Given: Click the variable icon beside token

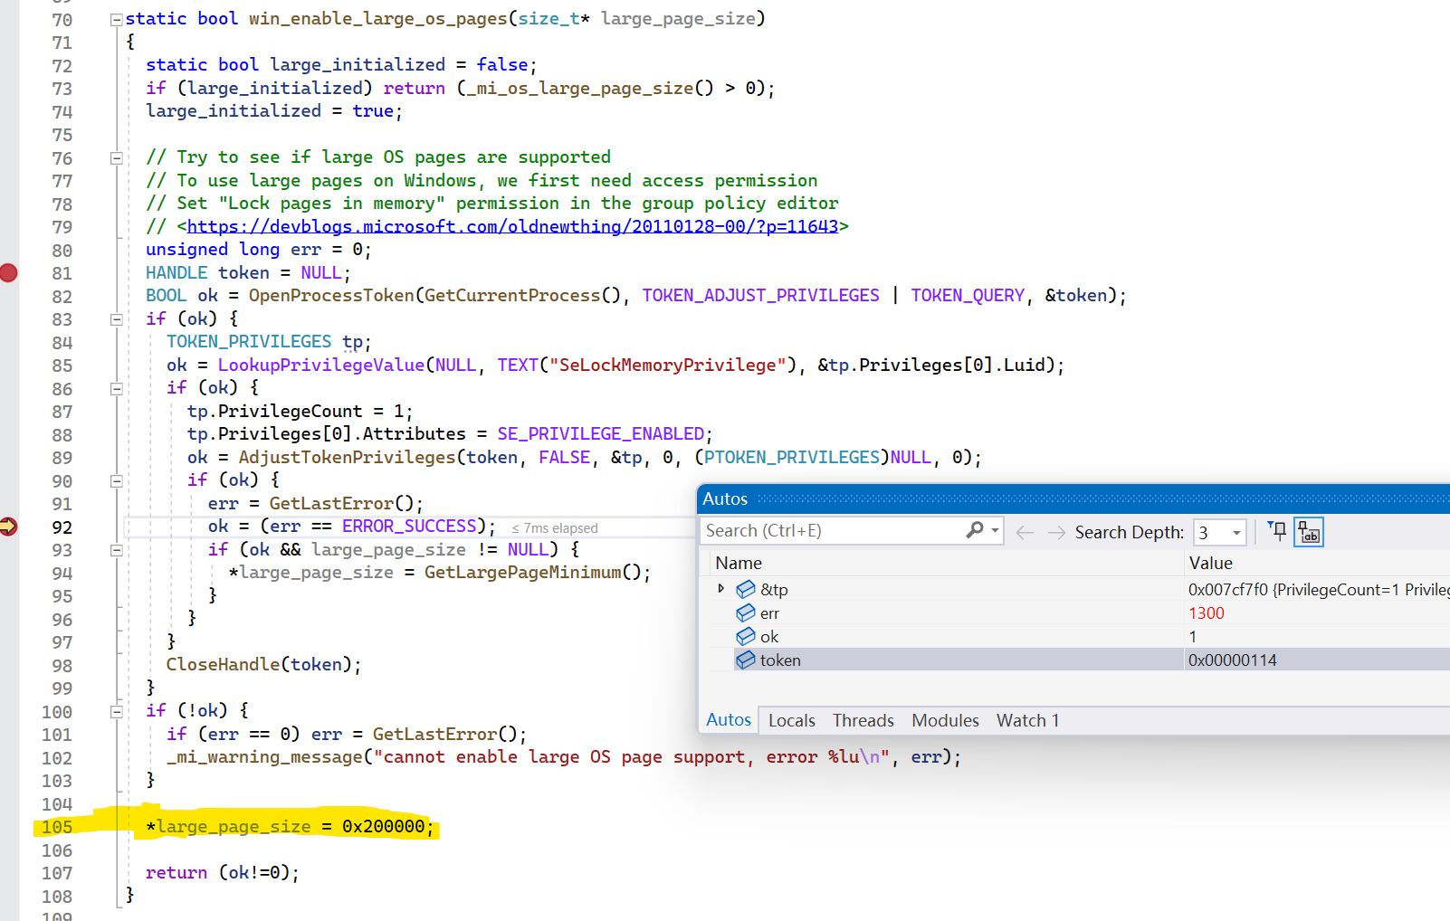Looking at the screenshot, I should [x=746, y=660].
